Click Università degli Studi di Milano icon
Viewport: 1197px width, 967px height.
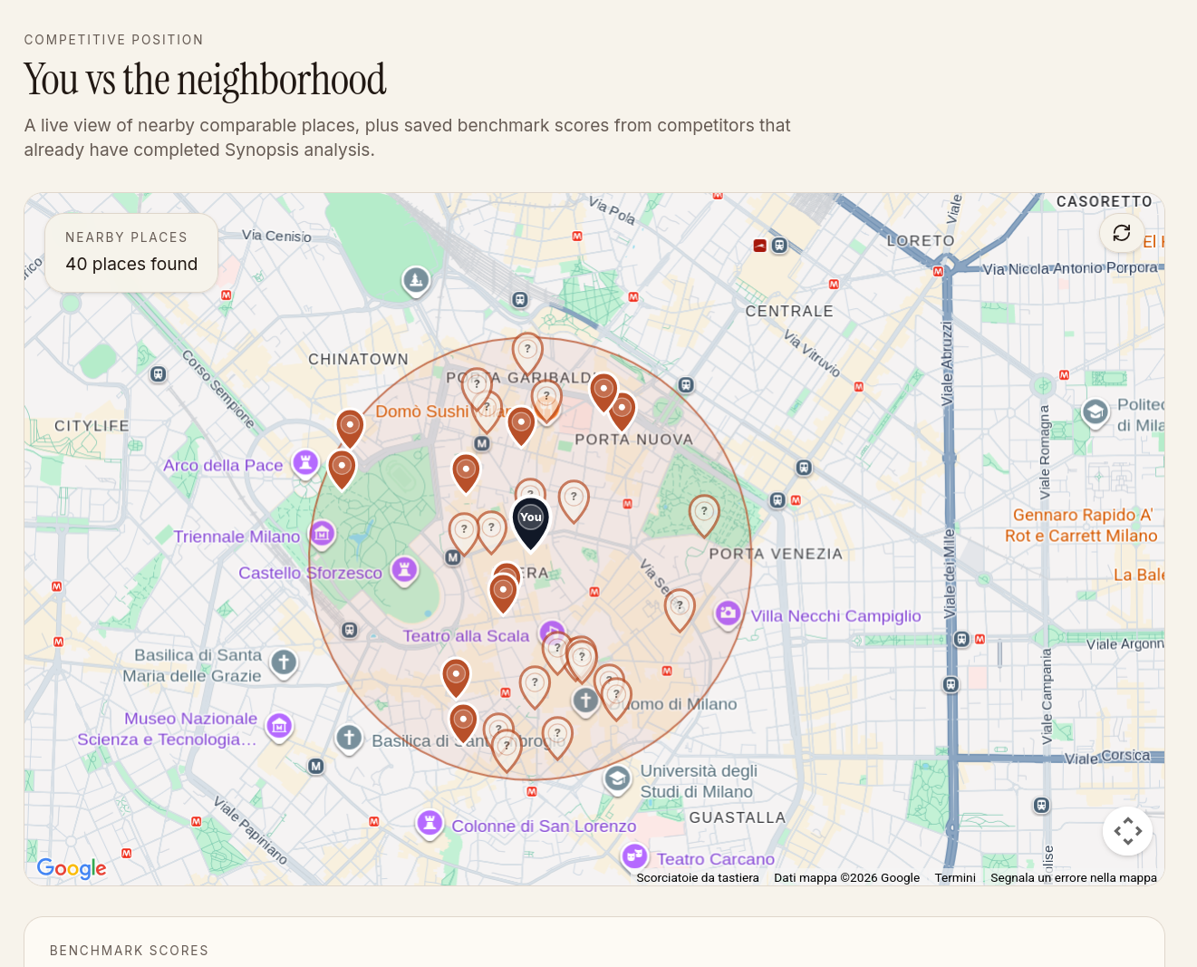(x=617, y=778)
